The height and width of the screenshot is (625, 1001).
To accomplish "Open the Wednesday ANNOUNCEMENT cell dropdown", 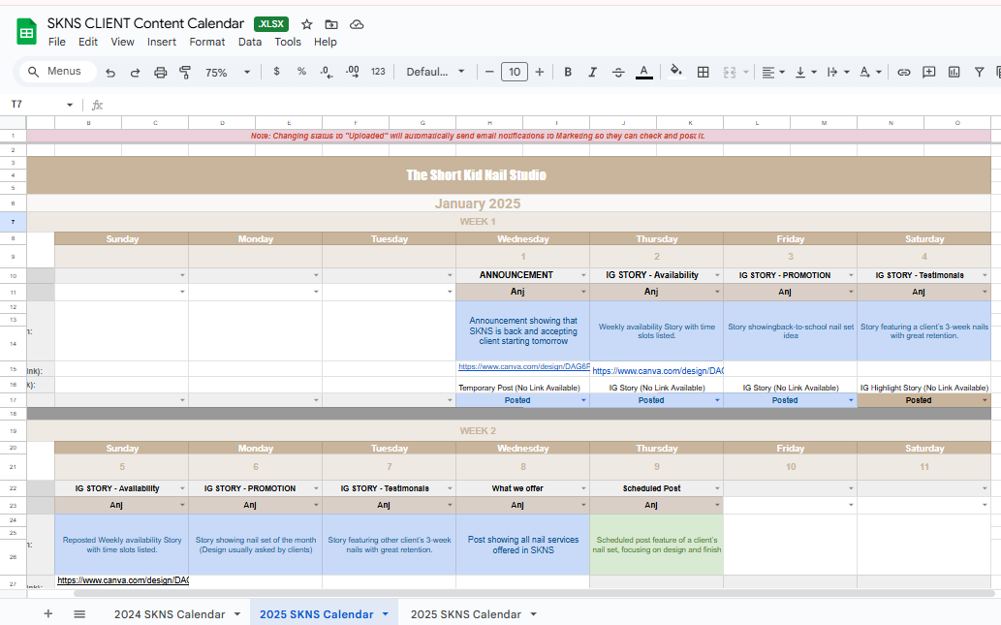I will tap(583, 275).
